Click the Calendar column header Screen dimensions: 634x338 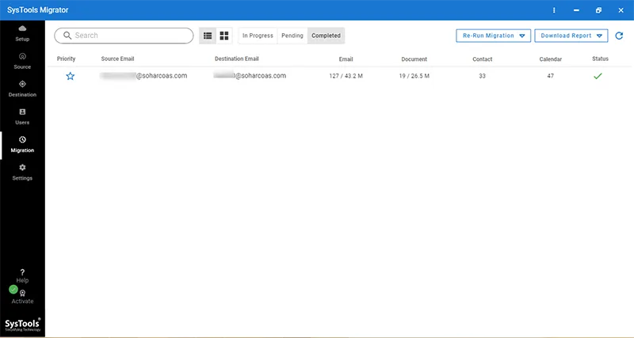(550, 59)
